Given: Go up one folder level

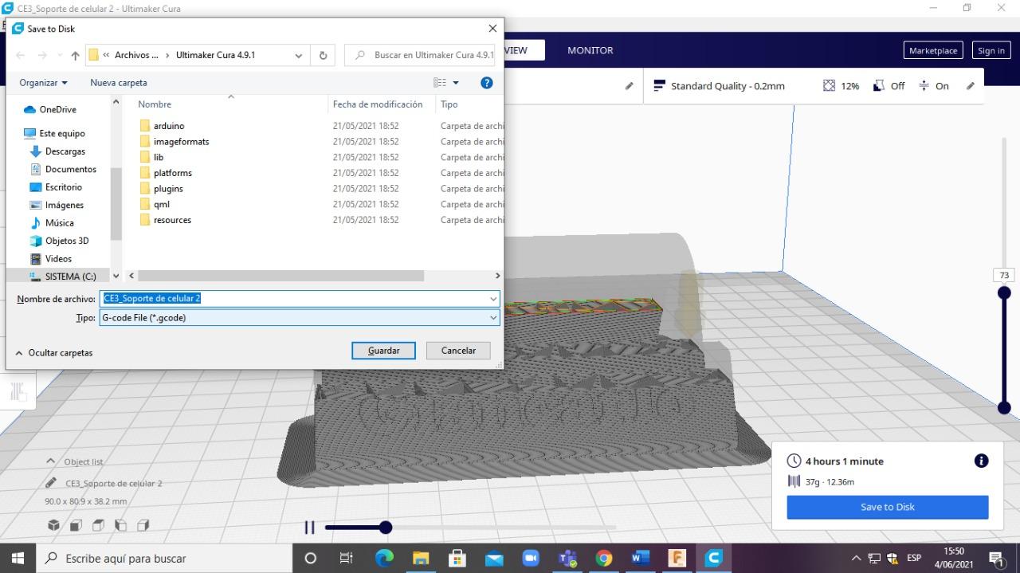Looking at the screenshot, I should click(x=75, y=56).
